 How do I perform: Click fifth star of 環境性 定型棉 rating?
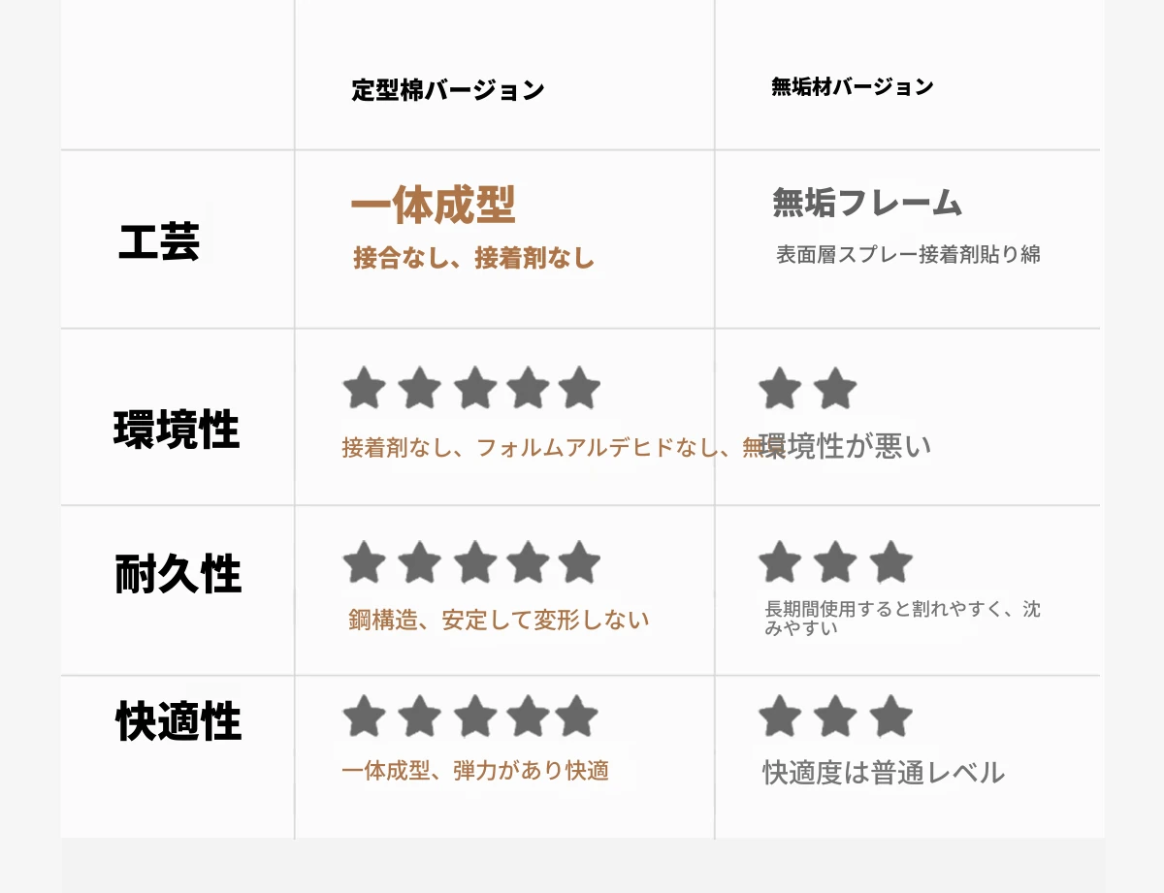[579, 389]
